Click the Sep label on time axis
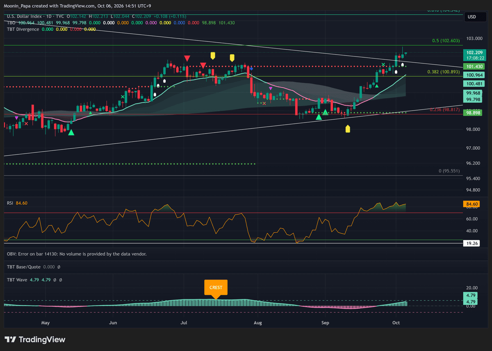Screen dimensions: 492x351 click(325, 323)
